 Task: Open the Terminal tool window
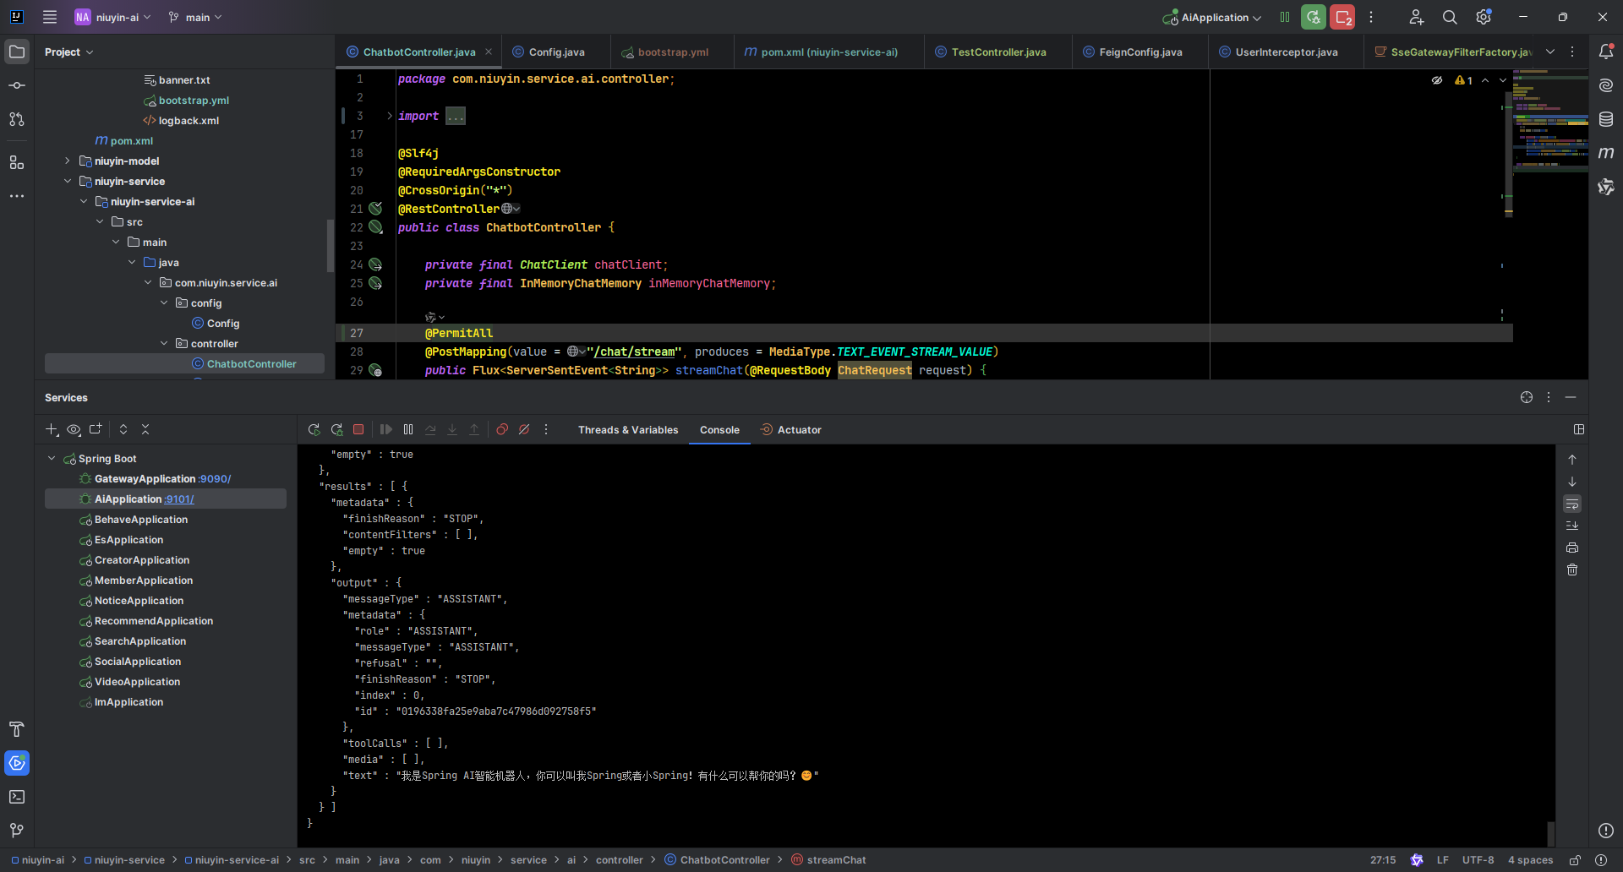17,797
